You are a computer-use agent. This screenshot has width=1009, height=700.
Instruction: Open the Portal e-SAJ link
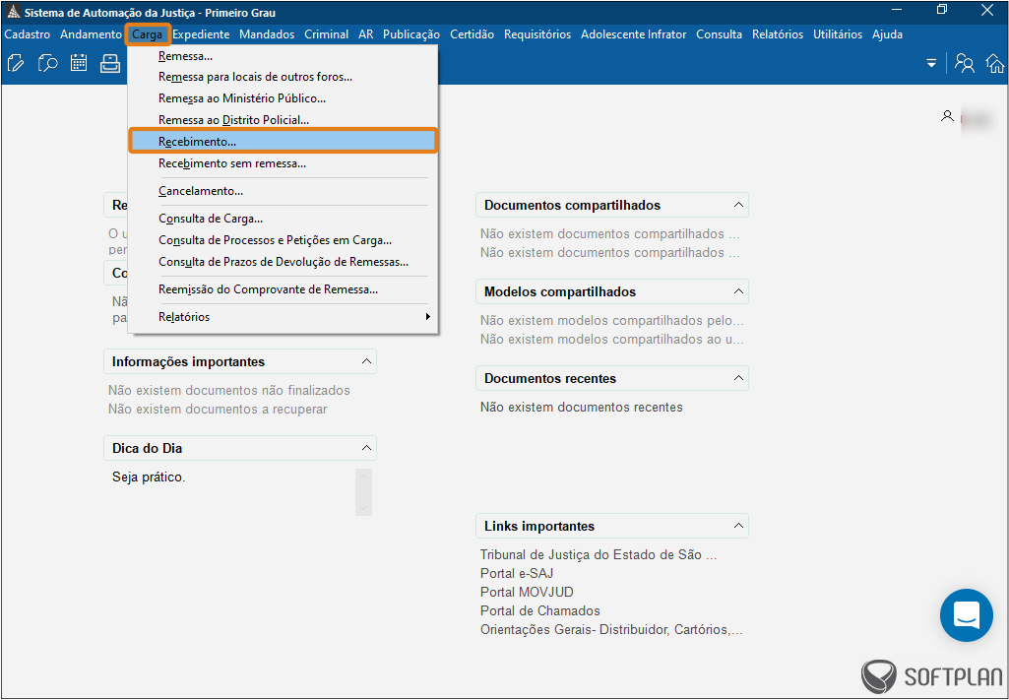point(517,573)
